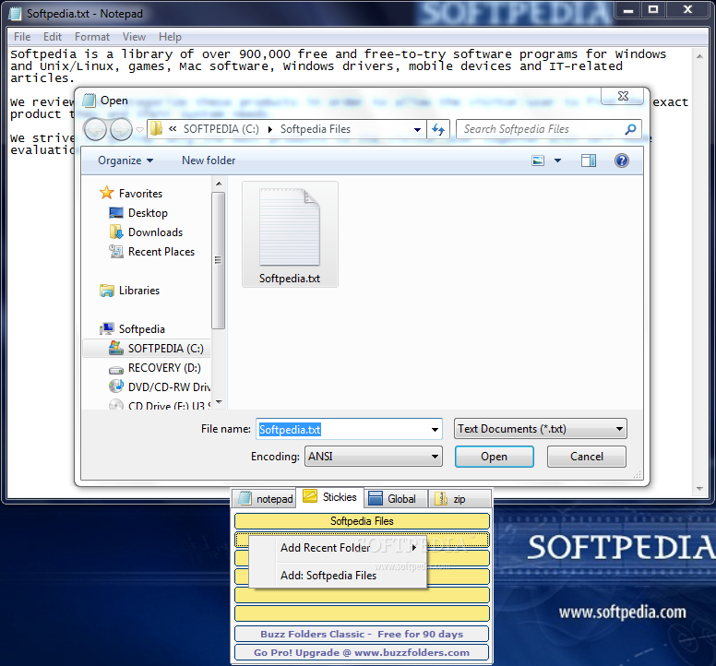This screenshot has width=716, height=666.
Task: Switch to the zip tab
Action: click(x=460, y=498)
